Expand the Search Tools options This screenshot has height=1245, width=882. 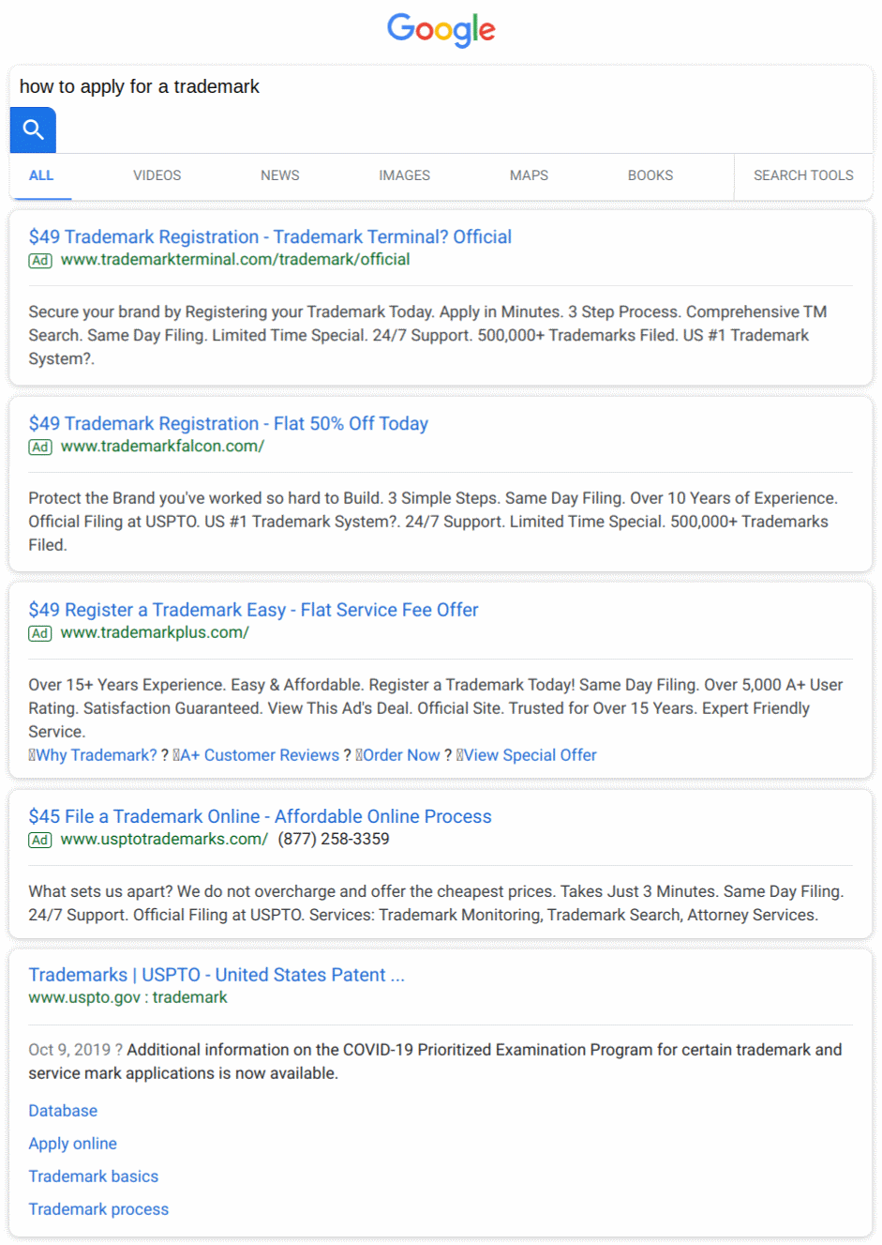[802, 175]
